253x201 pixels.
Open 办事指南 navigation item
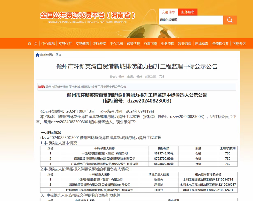(x=150, y=44)
